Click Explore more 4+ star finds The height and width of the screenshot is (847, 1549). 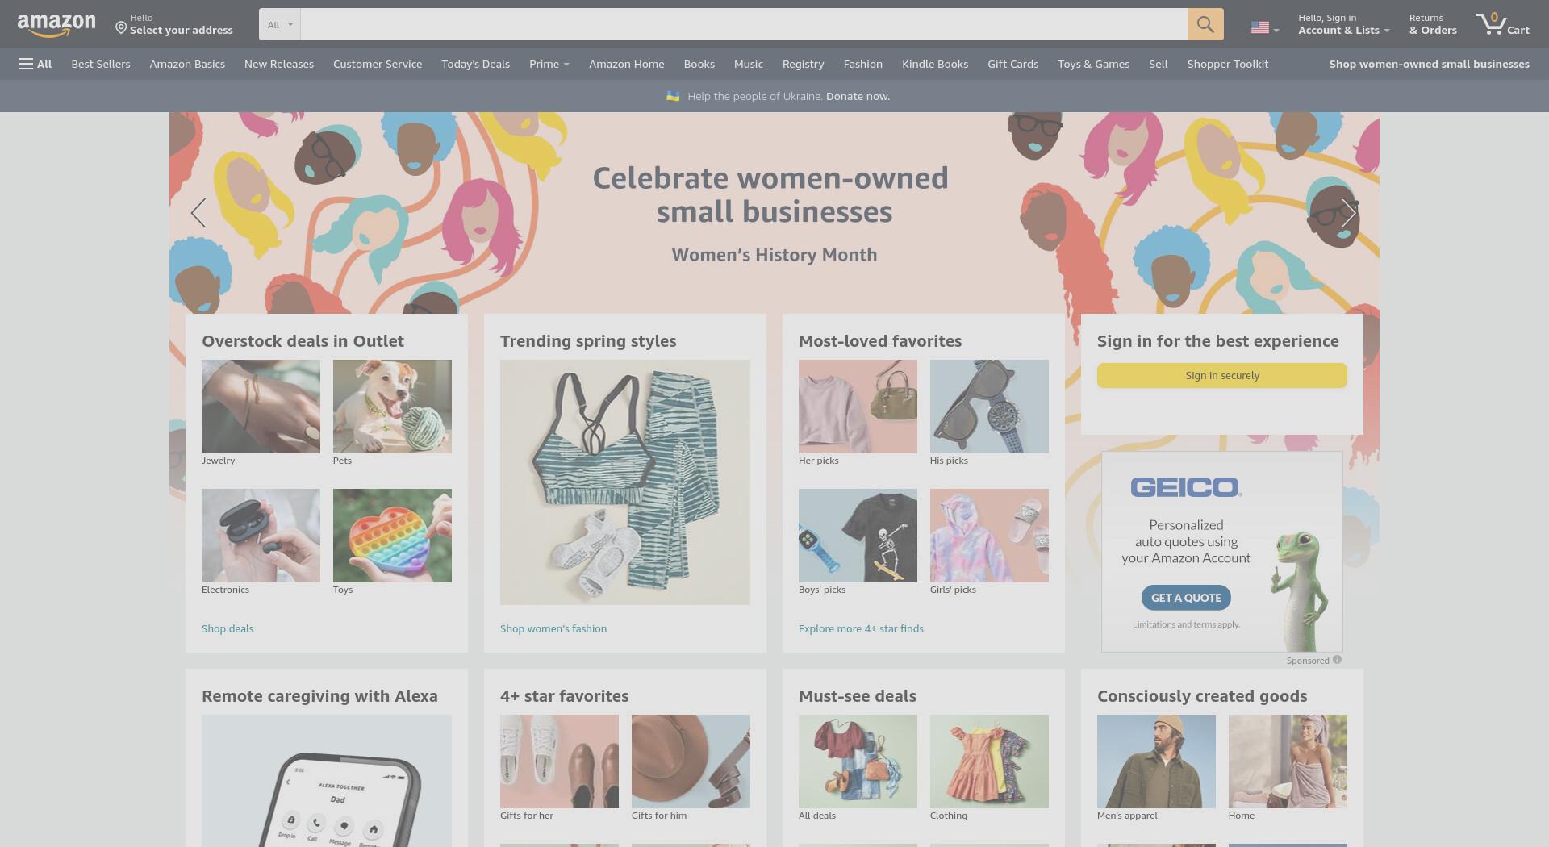point(861,628)
